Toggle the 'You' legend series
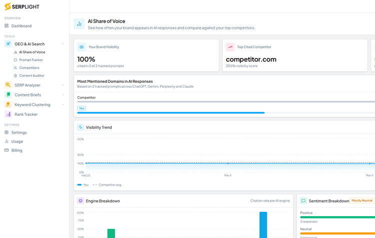 [x=83, y=185]
